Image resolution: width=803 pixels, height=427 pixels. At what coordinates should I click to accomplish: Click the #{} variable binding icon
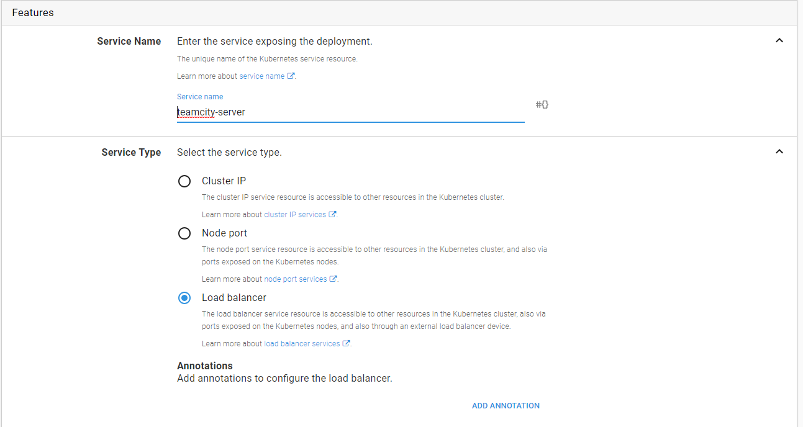(542, 105)
